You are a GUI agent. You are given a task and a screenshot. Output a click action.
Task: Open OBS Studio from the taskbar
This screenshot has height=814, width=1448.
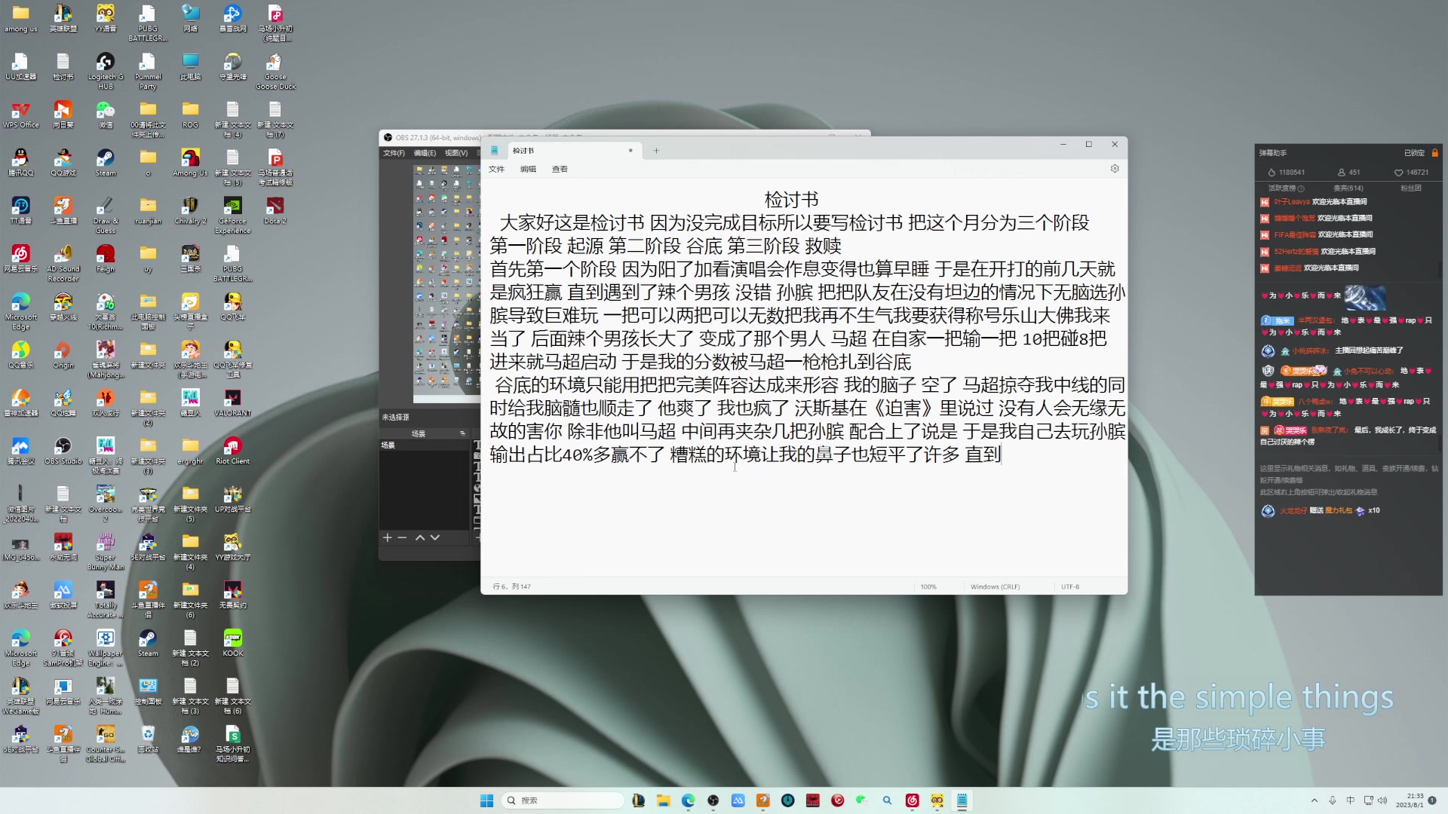click(713, 800)
